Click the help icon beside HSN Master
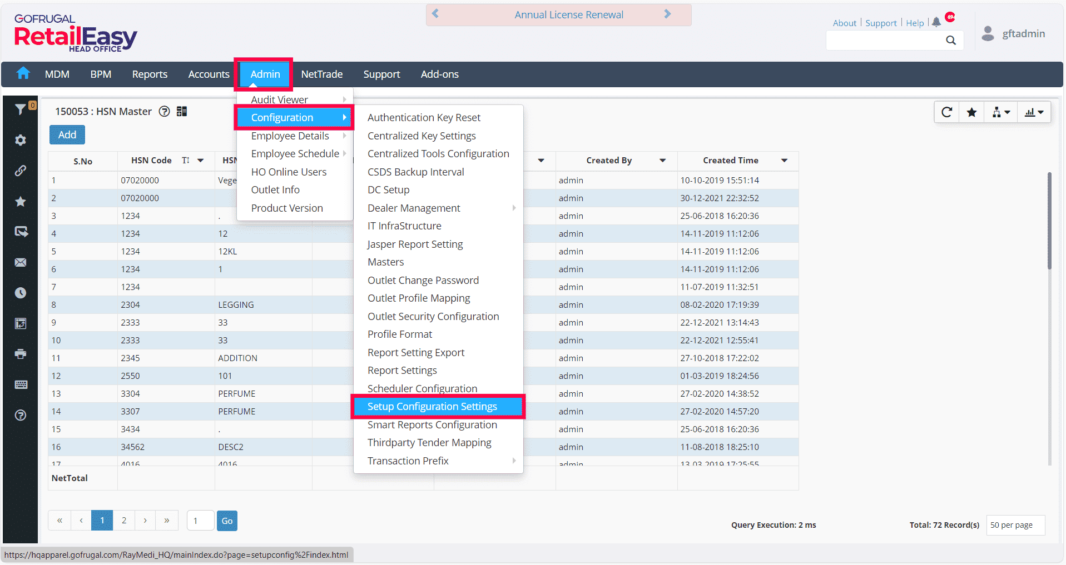 [164, 112]
